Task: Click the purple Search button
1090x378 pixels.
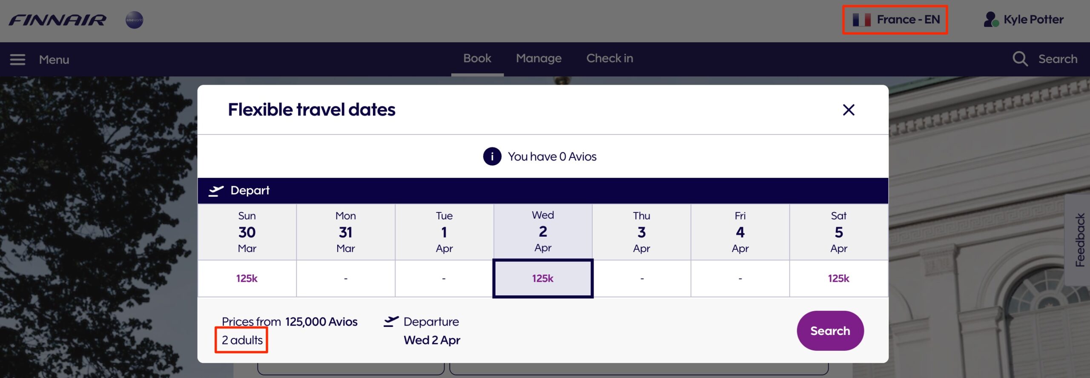Action: pyautogui.click(x=829, y=330)
